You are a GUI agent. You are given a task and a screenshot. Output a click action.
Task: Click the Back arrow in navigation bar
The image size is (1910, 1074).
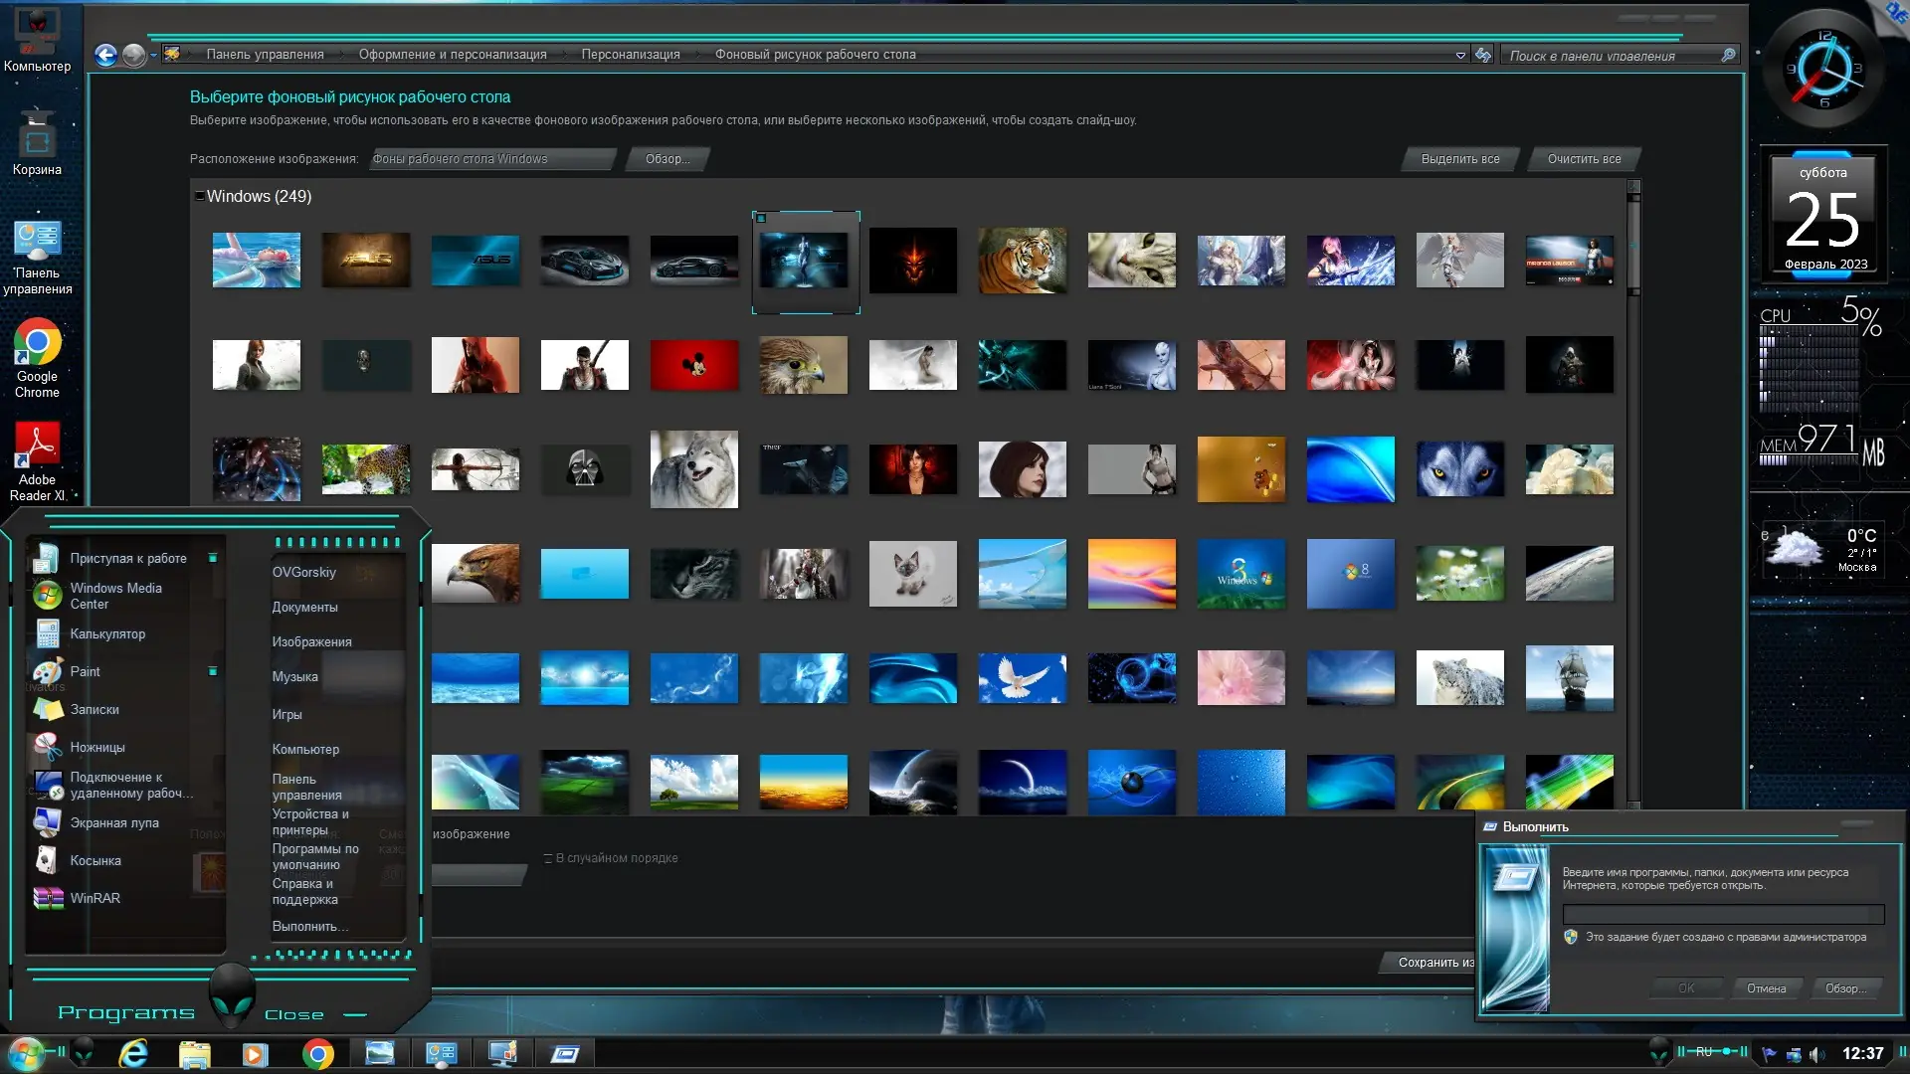pyautogui.click(x=106, y=55)
